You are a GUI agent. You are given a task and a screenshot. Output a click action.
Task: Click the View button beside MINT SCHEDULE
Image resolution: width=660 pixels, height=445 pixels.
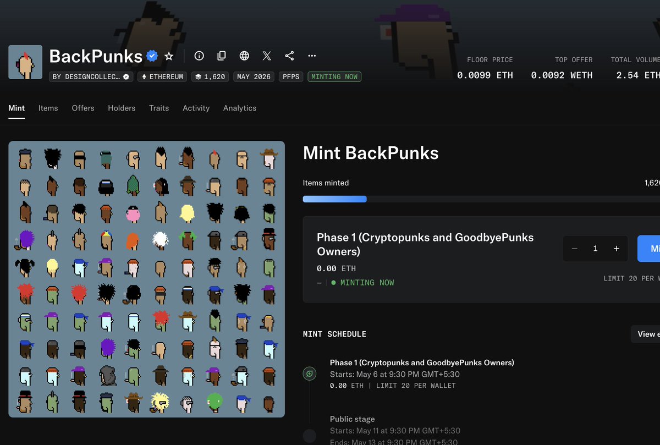click(x=646, y=334)
